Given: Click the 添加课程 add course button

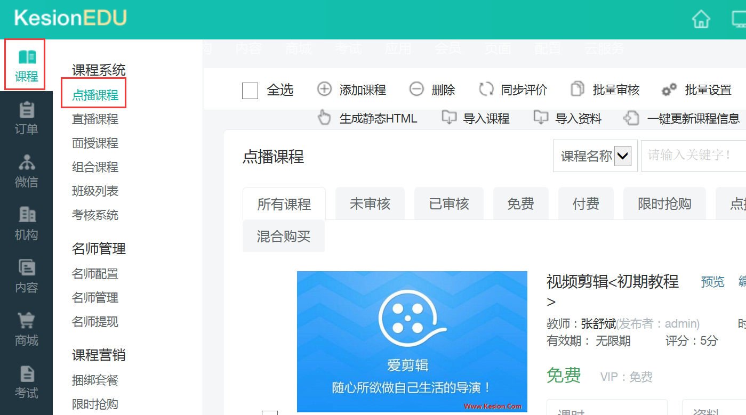Looking at the screenshot, I should 351,90.
